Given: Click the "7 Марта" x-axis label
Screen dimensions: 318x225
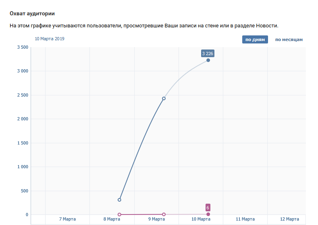Looking at the screenshot, I should click(67, 219).
